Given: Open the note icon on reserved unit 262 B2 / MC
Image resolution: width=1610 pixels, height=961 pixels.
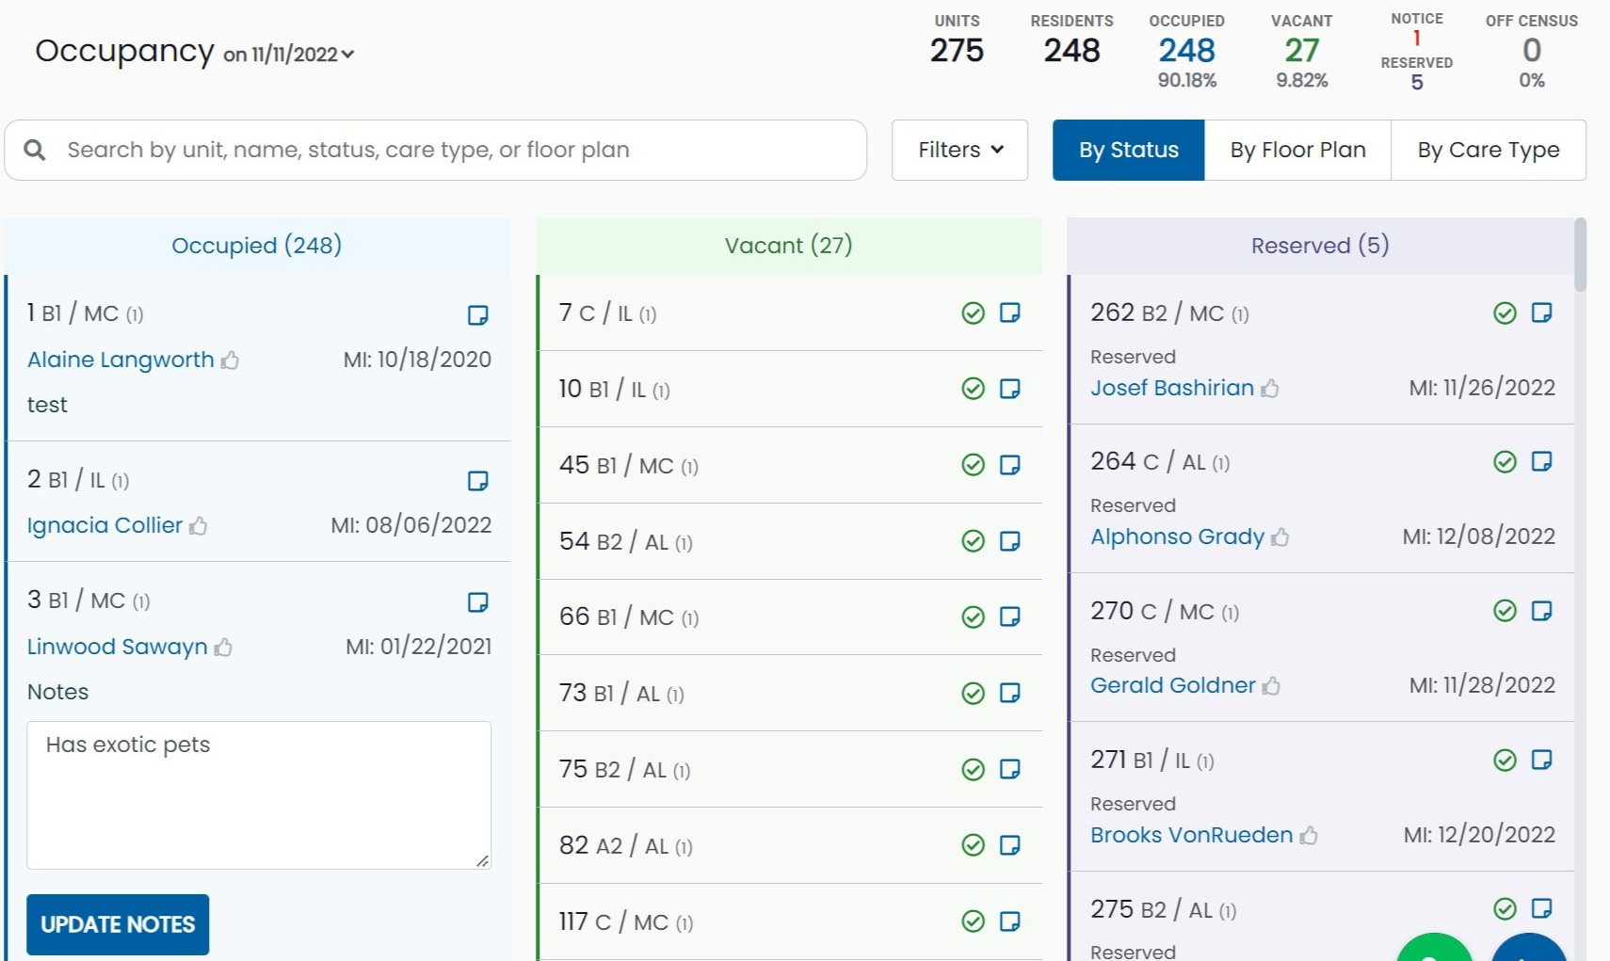Looking at the screenshot, I should coord(1542,312).
